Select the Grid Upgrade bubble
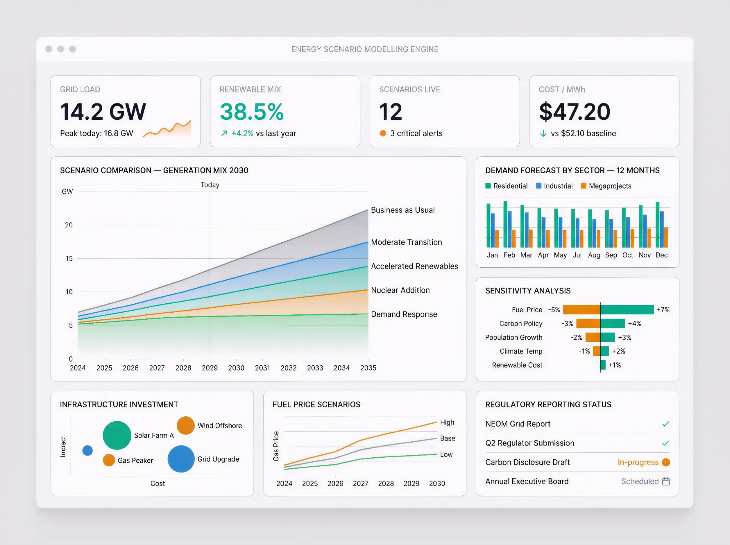The width and height of the screenshot is (730, 545). coord(181,459)
